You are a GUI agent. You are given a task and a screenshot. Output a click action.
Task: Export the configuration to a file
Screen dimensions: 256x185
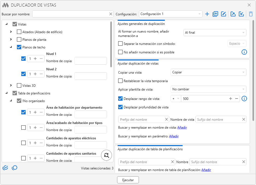click(233, 14)
